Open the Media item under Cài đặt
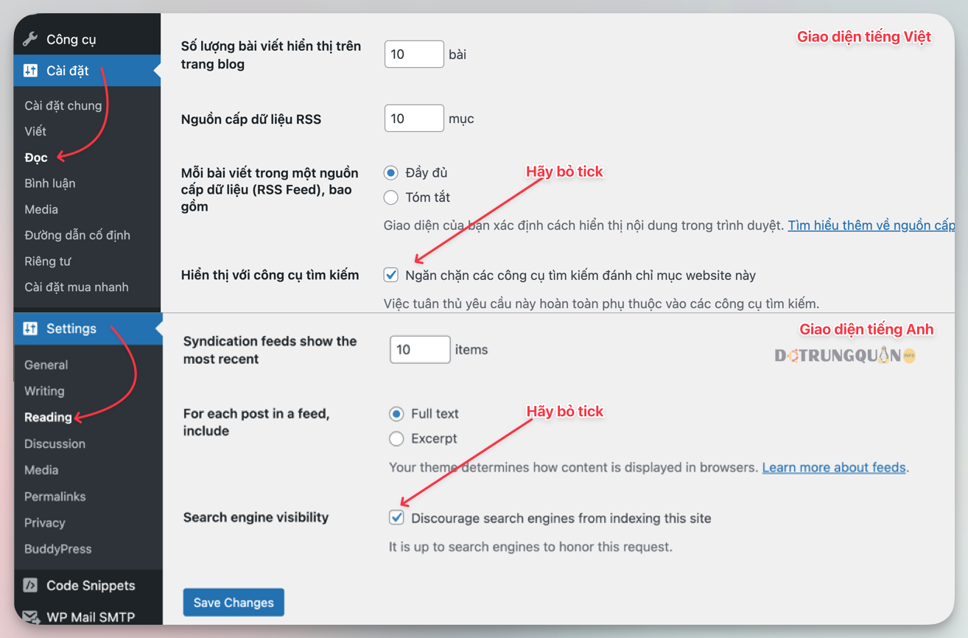Viewport: 968px width, 638px height. [41, 209]
